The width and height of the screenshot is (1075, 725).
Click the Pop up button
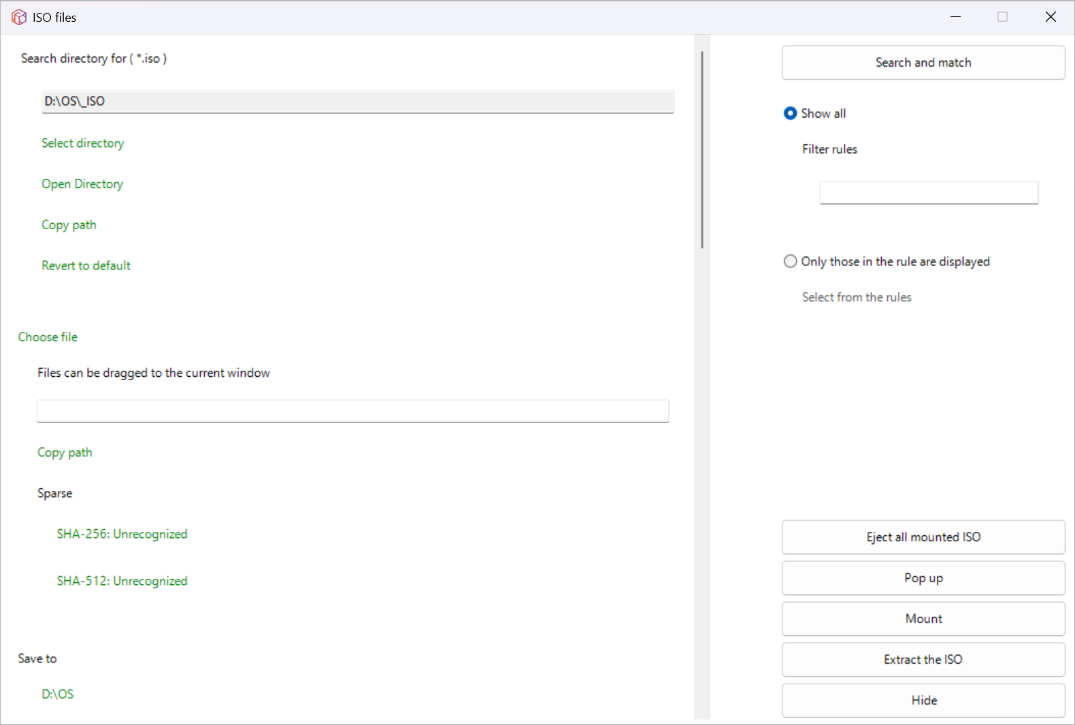coord(923,578)
